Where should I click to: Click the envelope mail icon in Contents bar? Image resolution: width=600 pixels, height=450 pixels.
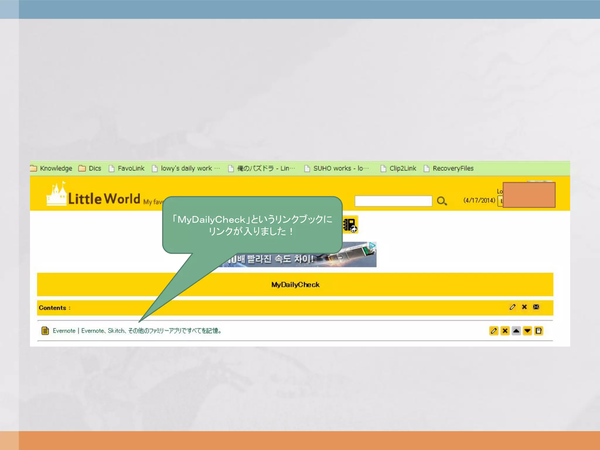[536, 307]
